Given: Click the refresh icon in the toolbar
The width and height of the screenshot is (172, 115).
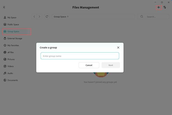Looking at the screenshot, I should coord(47,17).
